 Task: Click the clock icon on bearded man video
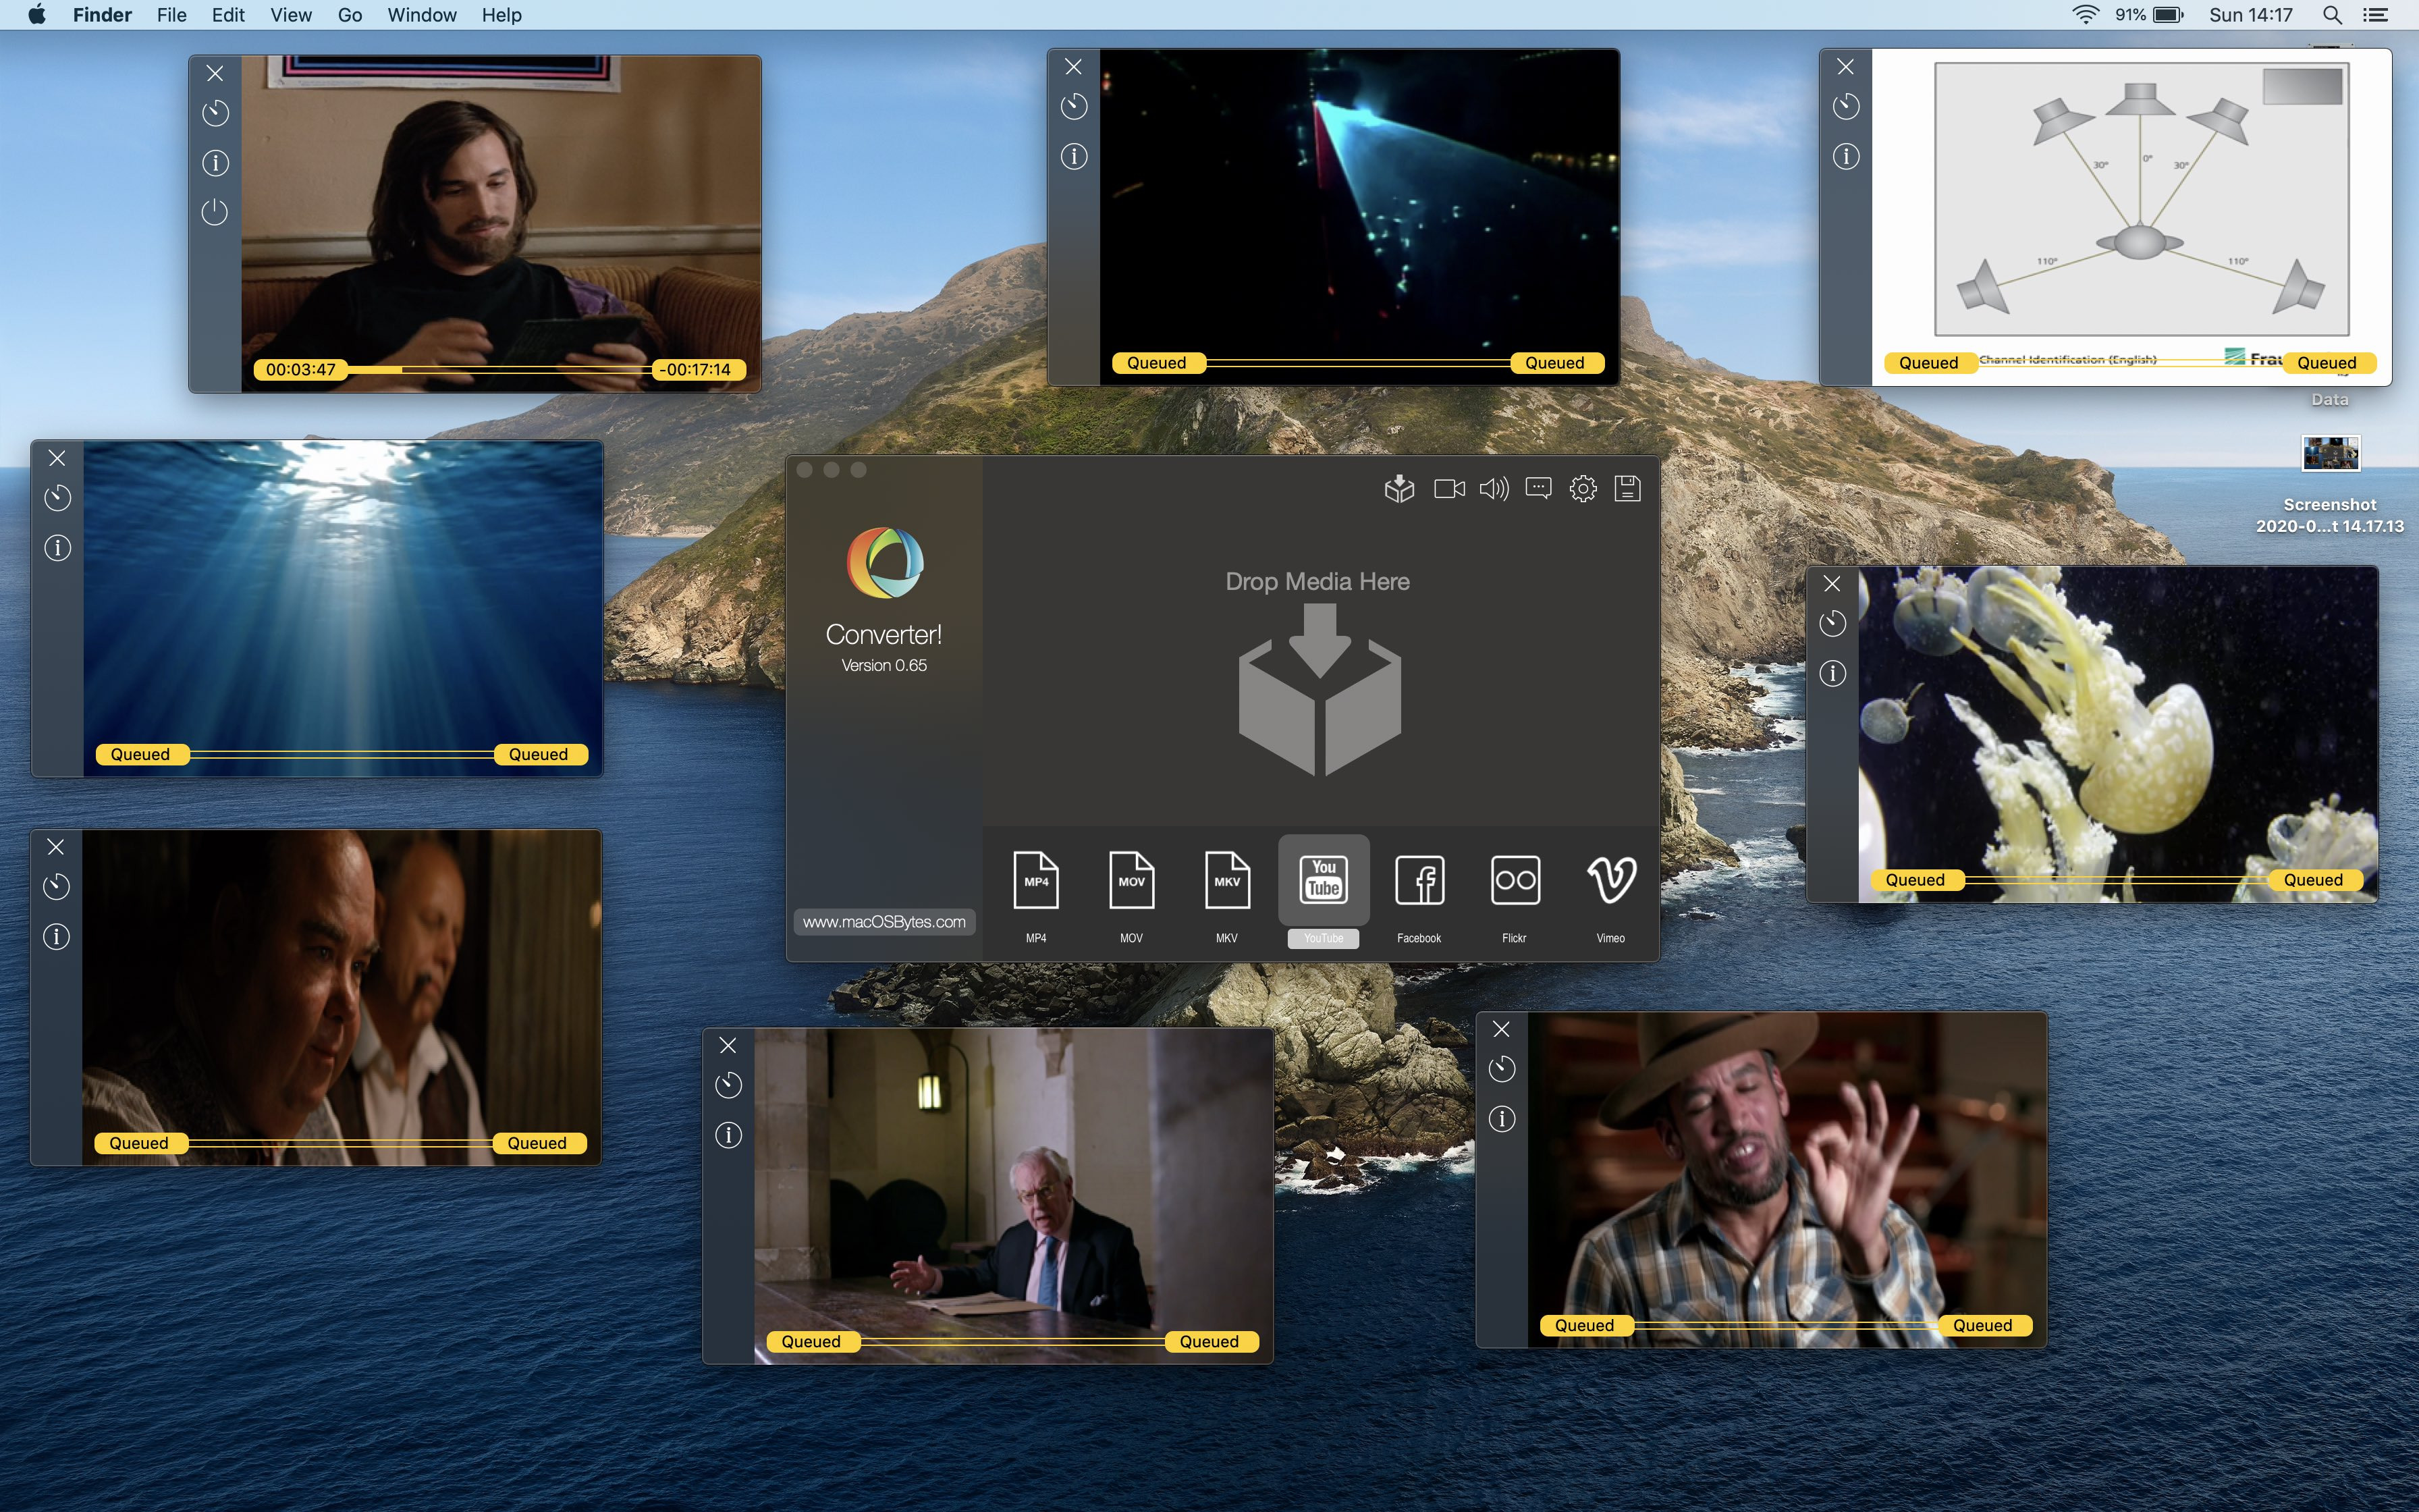pyautogui.click(x=215, y=113)
